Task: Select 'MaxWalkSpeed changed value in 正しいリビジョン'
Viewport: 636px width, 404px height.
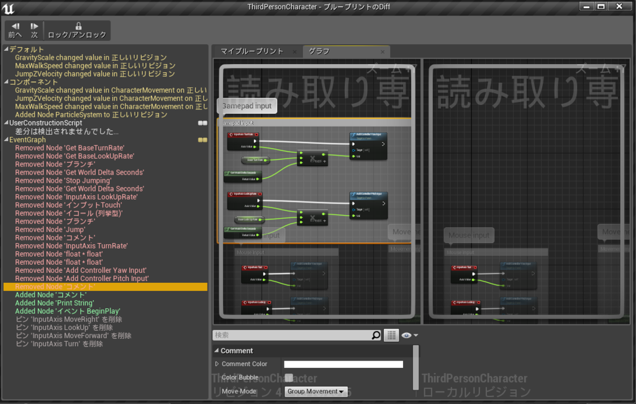Action: pyautogui.click(x=95, y=66)
